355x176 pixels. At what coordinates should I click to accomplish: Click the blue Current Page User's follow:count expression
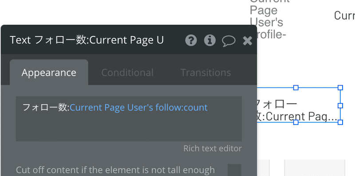point(138,107)
